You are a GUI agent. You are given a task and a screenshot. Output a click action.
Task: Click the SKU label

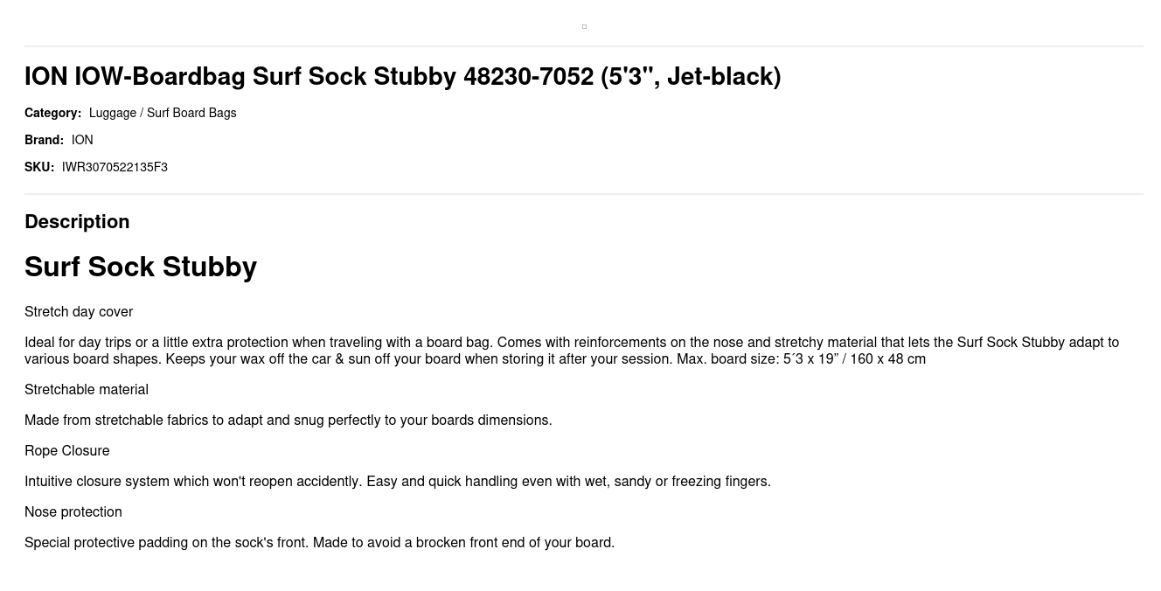point(39,167)
